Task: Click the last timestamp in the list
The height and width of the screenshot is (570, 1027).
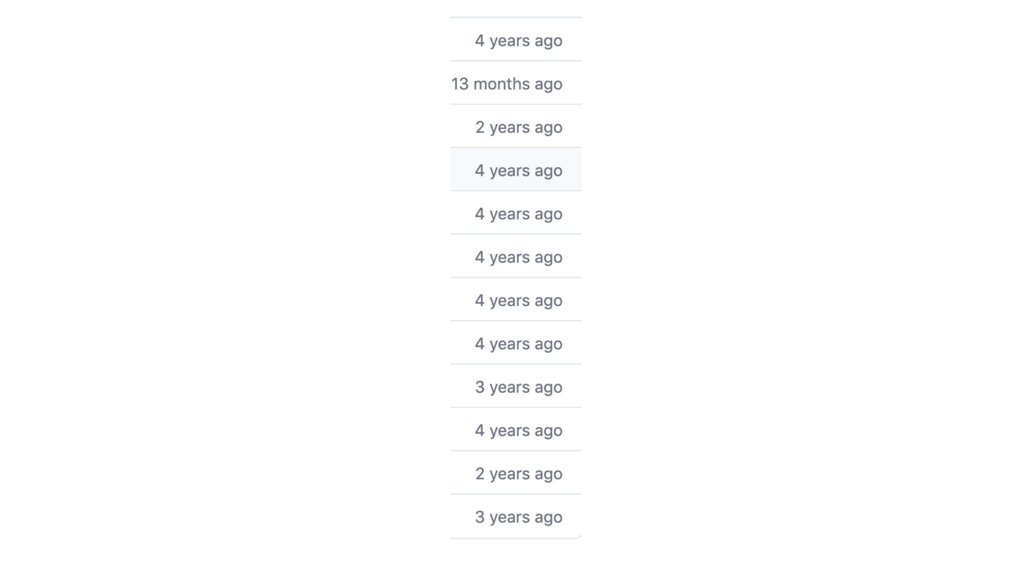Action: (519, 517)
